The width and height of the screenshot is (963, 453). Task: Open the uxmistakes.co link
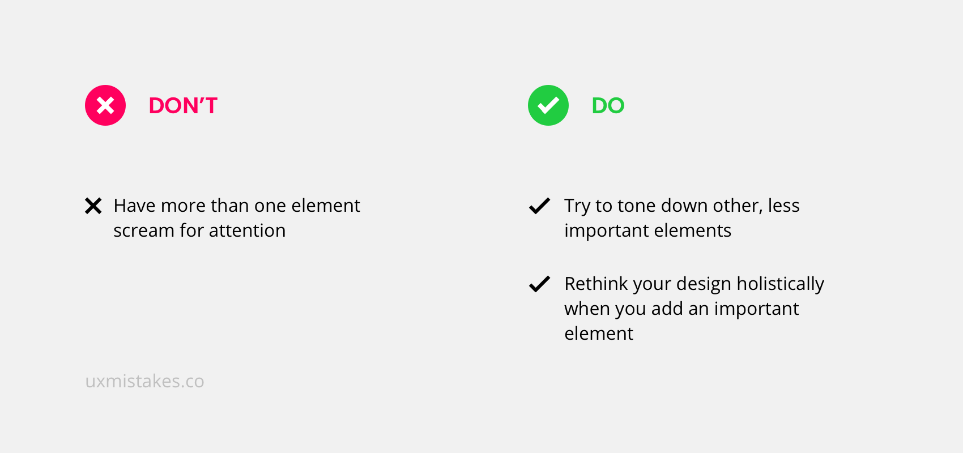tap(144, 381)
